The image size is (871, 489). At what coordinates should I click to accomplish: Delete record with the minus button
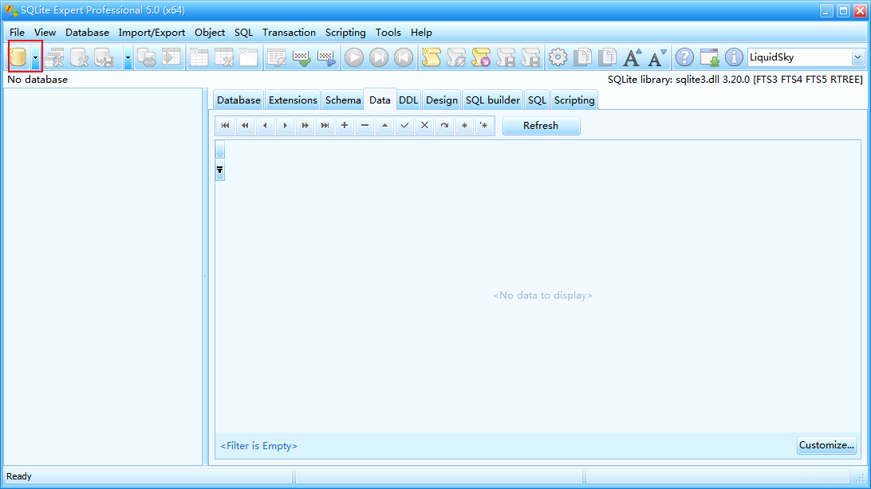pyautogui.click(x=365, y=126)
